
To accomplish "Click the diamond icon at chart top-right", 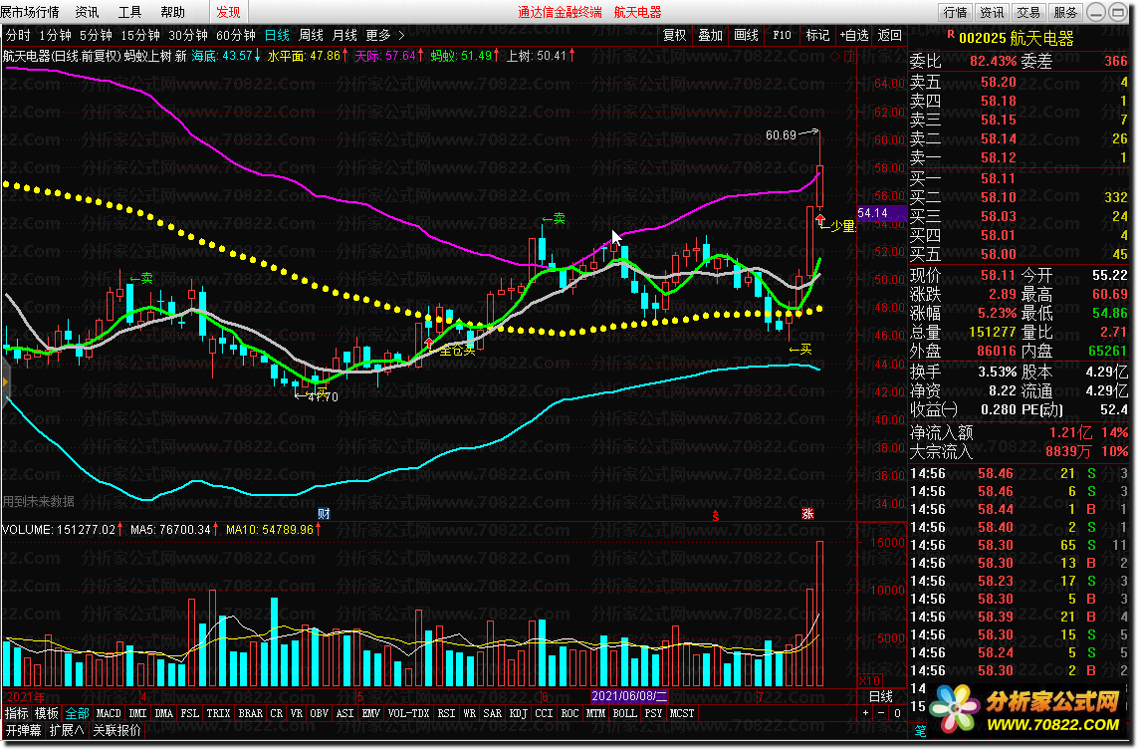I will coord(834,56).
